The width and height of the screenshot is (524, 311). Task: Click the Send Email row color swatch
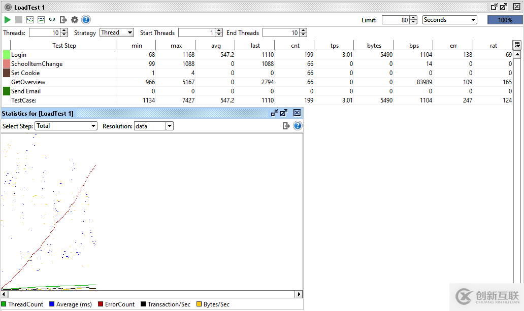click(x=7, y=91)
